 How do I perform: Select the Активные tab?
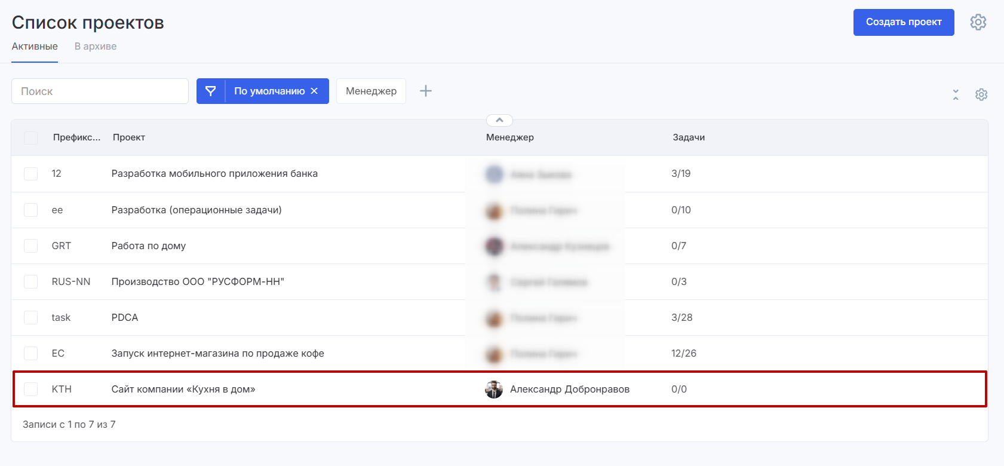tap(35, 47)
